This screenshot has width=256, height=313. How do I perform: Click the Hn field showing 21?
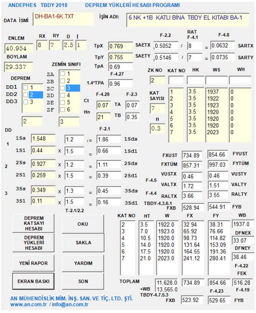[103, 117]
